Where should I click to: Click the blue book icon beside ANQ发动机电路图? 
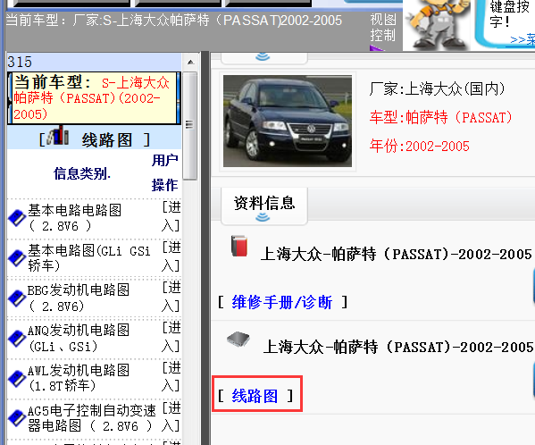(x=17, y=338)
